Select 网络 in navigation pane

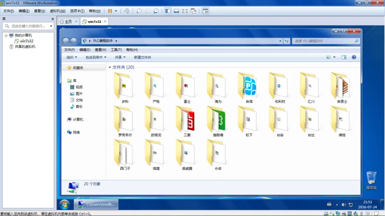pyautogui.click(x=73, y=132)
